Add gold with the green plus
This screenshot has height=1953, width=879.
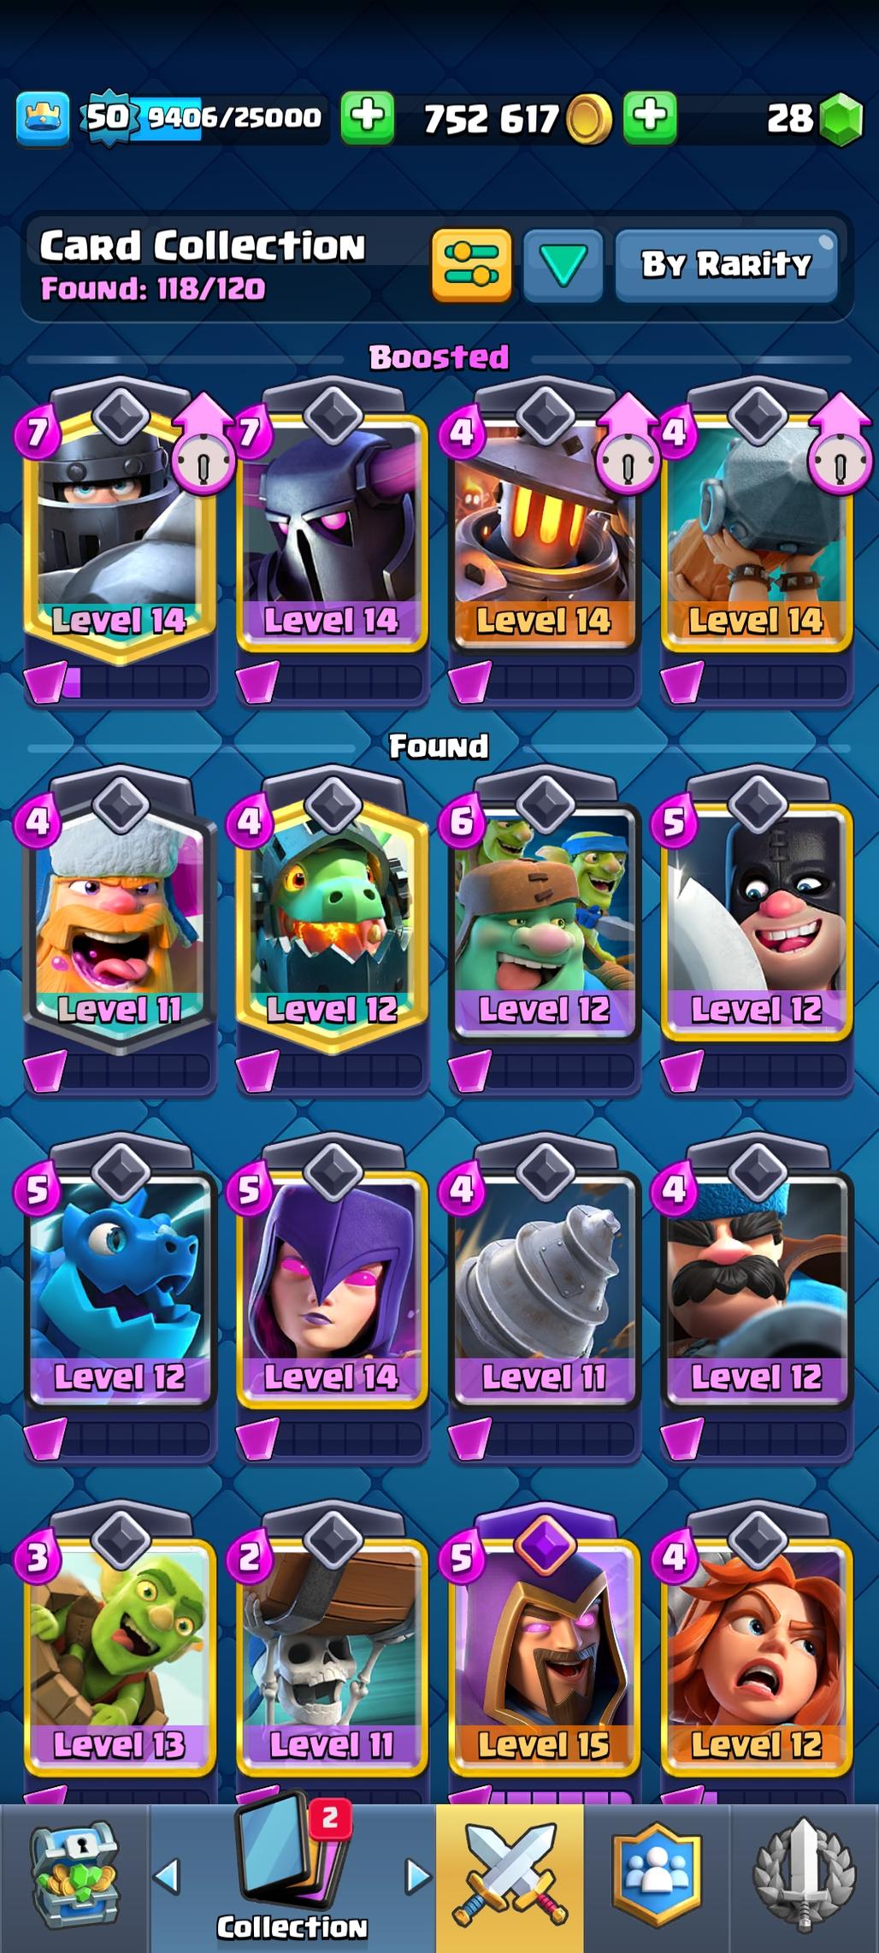pyautogui.click(x=650, y=116)
